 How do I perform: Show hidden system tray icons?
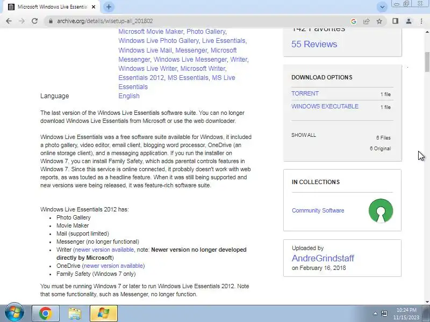(375, 313)
